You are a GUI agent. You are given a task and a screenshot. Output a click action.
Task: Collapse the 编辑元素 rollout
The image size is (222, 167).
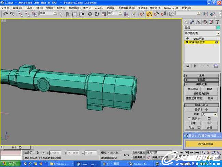tap(201, 84)
